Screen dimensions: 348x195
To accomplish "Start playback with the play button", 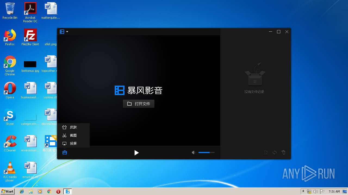I will point(136,153).
